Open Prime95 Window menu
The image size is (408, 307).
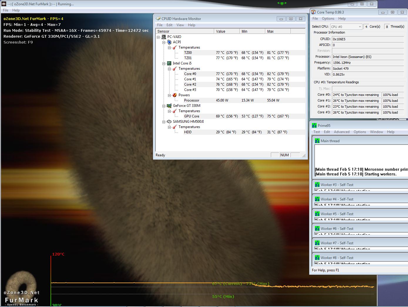[377, 132]
